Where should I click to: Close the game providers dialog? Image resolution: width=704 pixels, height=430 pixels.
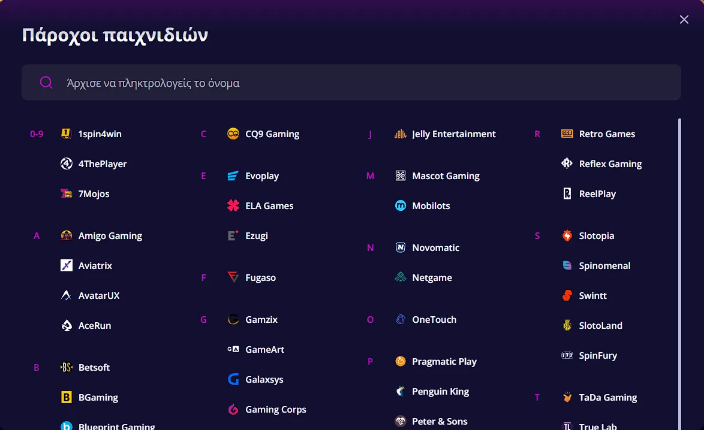[x=684, y=20]
